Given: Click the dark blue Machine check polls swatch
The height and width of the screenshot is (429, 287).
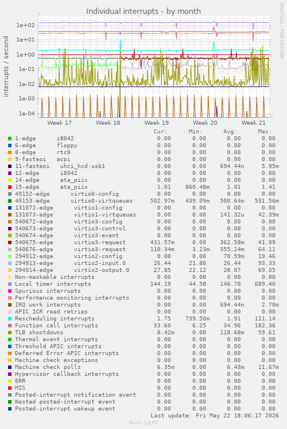Looking at the screenshot, I should (x=10, y=367).
